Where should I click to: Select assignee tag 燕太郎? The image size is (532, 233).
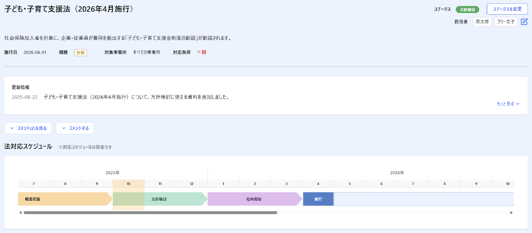pyautogui.click(x=482, y=22)
